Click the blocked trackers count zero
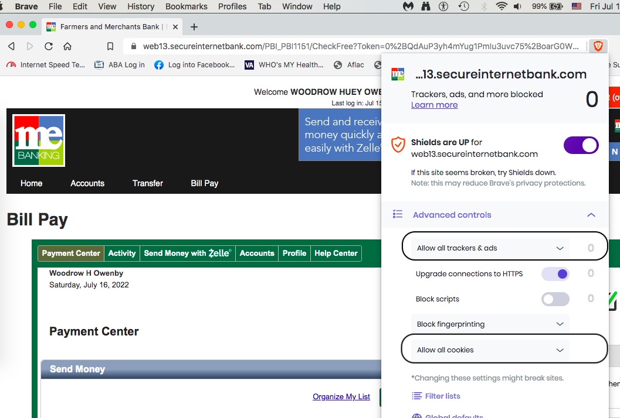The height and width of the screenshot is (418, 620). pyautogui.click(x=591, y=99)
